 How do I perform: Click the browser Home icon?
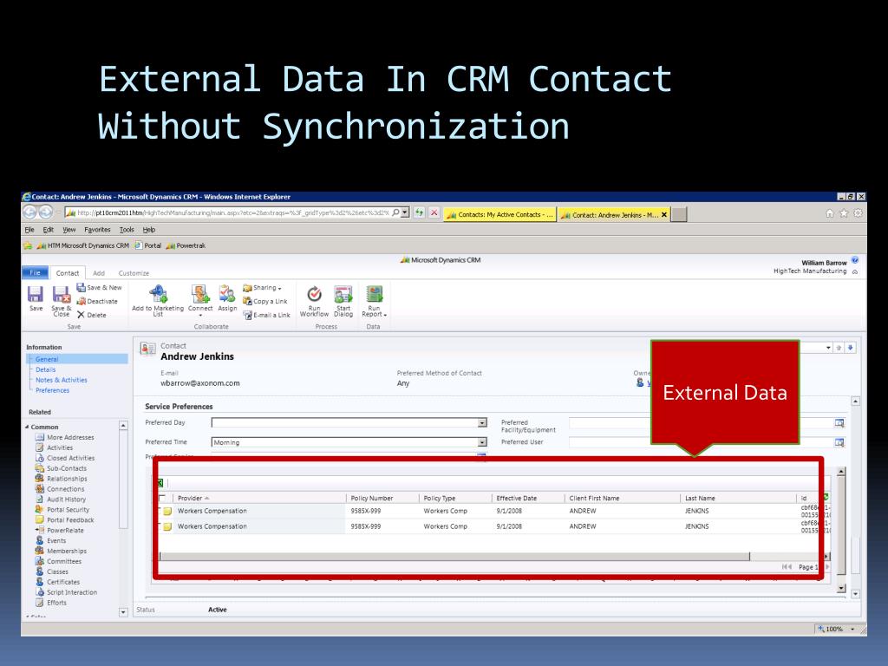pyautogui.click(x=830, y=213)
